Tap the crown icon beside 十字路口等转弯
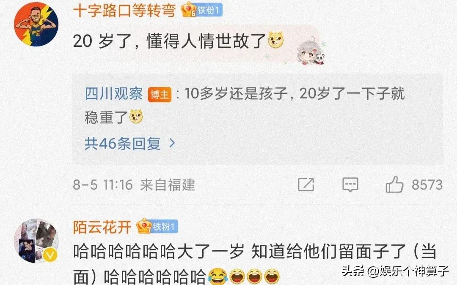This screenshot has height=285, width=457. pos(188,10)
